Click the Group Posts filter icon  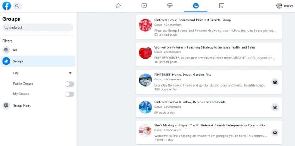tap(6, 106)
